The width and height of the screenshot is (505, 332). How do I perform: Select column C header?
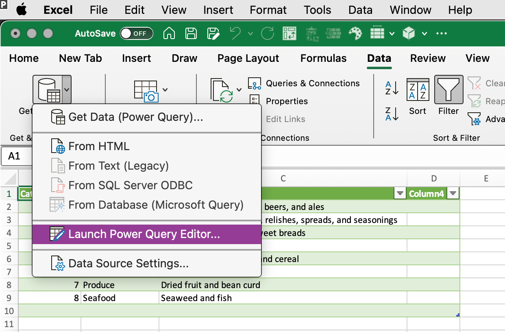283,178
